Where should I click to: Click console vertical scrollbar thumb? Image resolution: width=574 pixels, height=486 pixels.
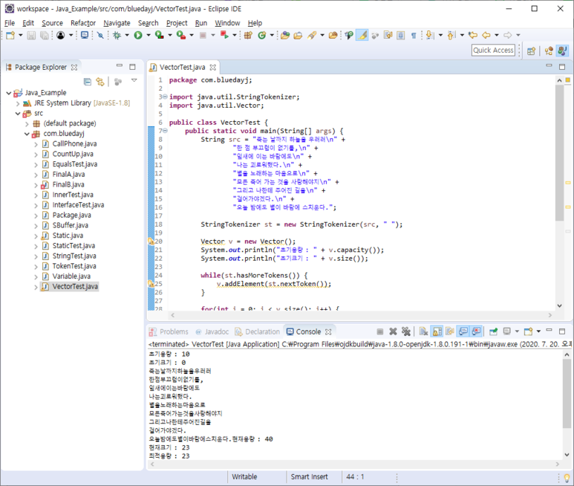[567, 394]
